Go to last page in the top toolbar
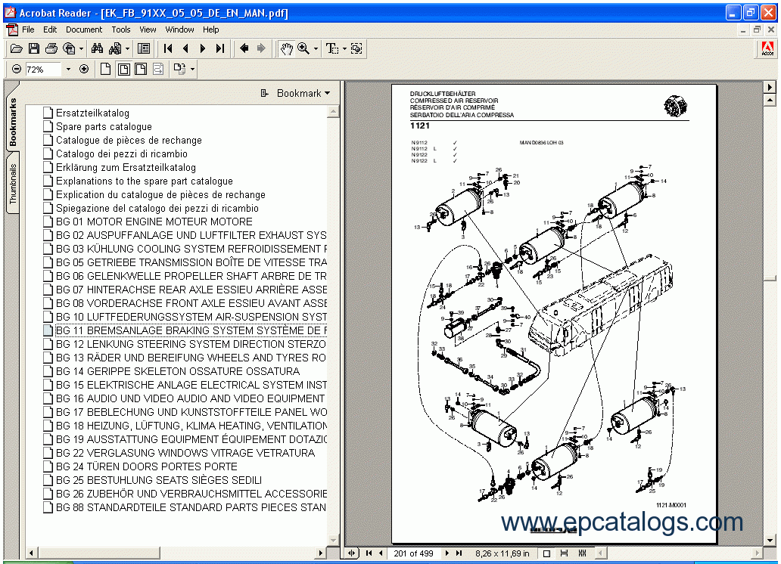The width and height of the screenshot is (781, 564). coord(220,48)
